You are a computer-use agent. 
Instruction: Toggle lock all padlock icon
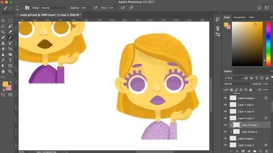[250, 90]
